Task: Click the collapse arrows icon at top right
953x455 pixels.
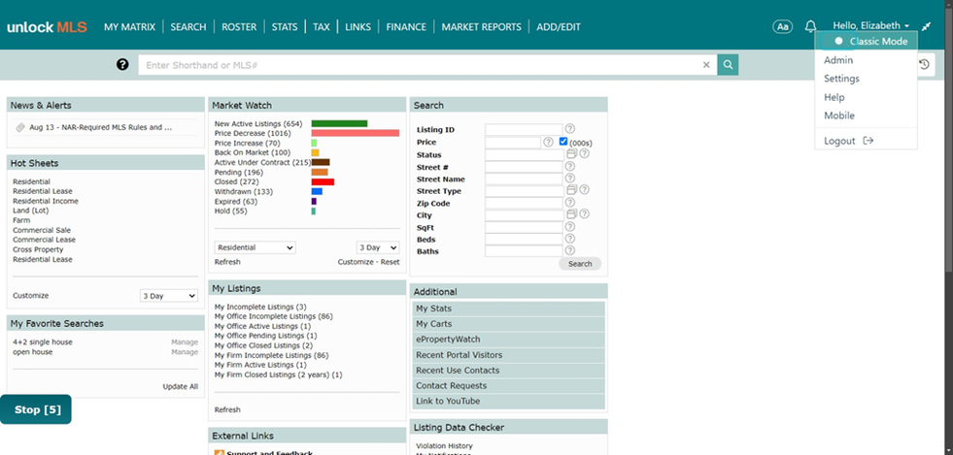Action: click(926, 26)
